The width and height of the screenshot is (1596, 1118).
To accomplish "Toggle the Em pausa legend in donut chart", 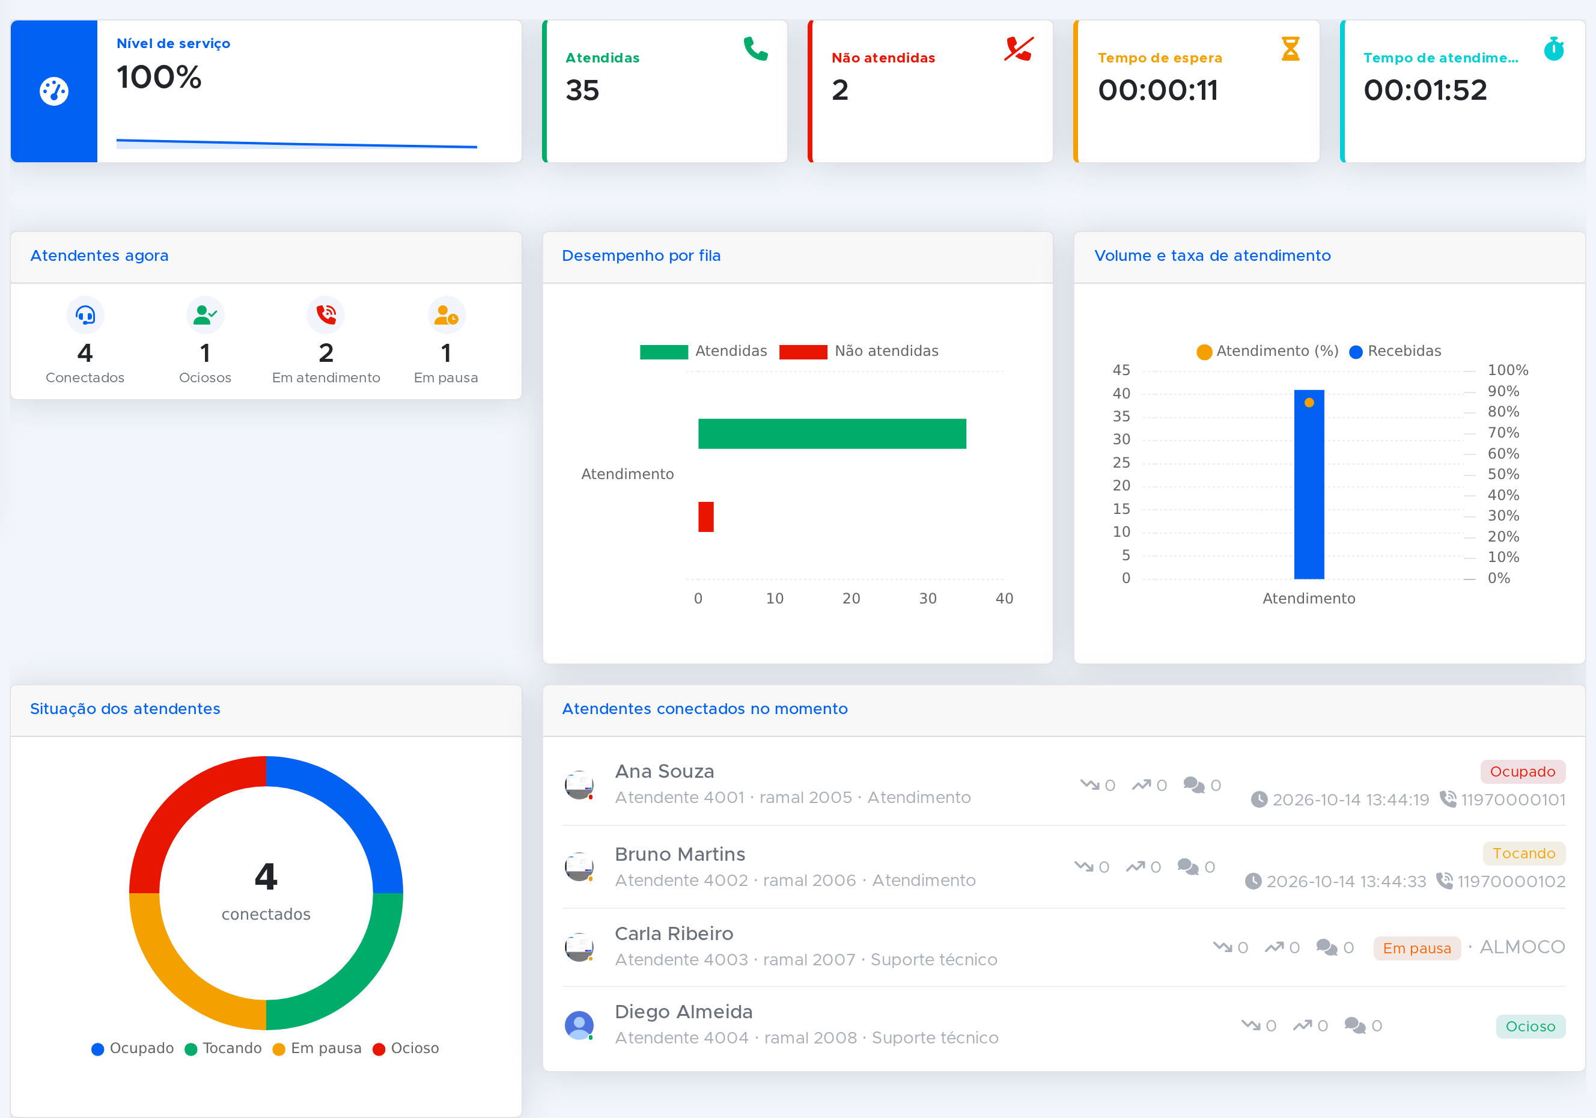I will coord(317,1048).
